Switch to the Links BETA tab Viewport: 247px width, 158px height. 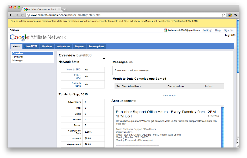[x=31, y=47]
